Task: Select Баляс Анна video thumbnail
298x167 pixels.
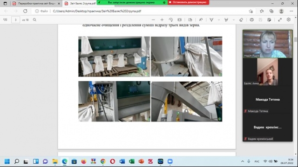Action: (x=267, y=72)
